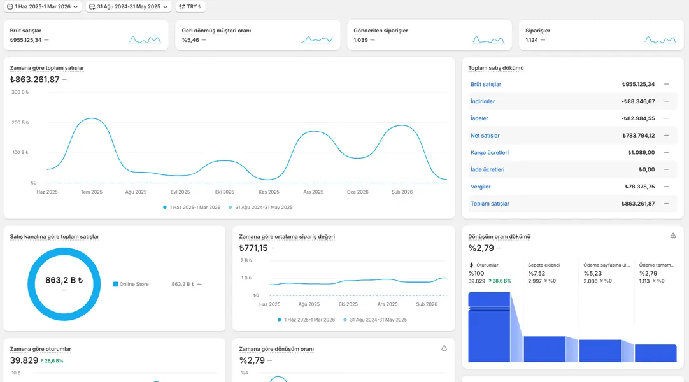Image resolution: width=689 pixels, height=382 pixels.
Task: Click the 28,6 B% sessions change in the funnel
Action: click(x=500, y=281)
